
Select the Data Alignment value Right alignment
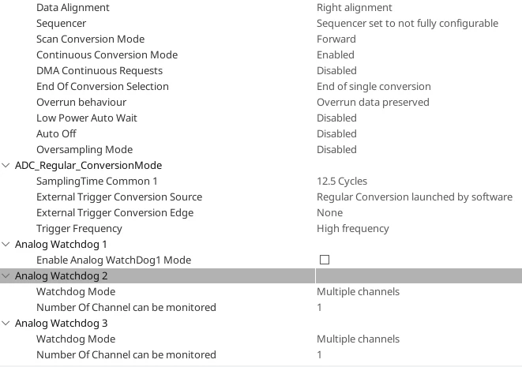tap(355, 8)
